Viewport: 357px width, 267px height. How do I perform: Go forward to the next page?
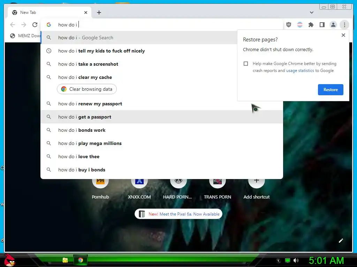pyautogui.click(x=24, y=25)
